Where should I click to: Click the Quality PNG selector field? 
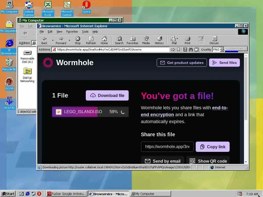coord(216,50)
